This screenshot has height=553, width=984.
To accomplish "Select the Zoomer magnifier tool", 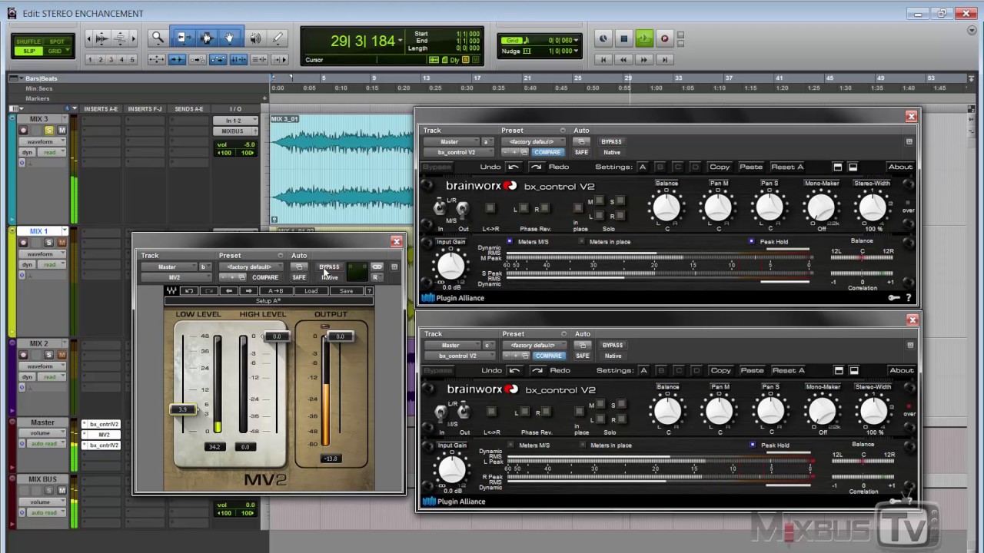I will coord(158,38).
